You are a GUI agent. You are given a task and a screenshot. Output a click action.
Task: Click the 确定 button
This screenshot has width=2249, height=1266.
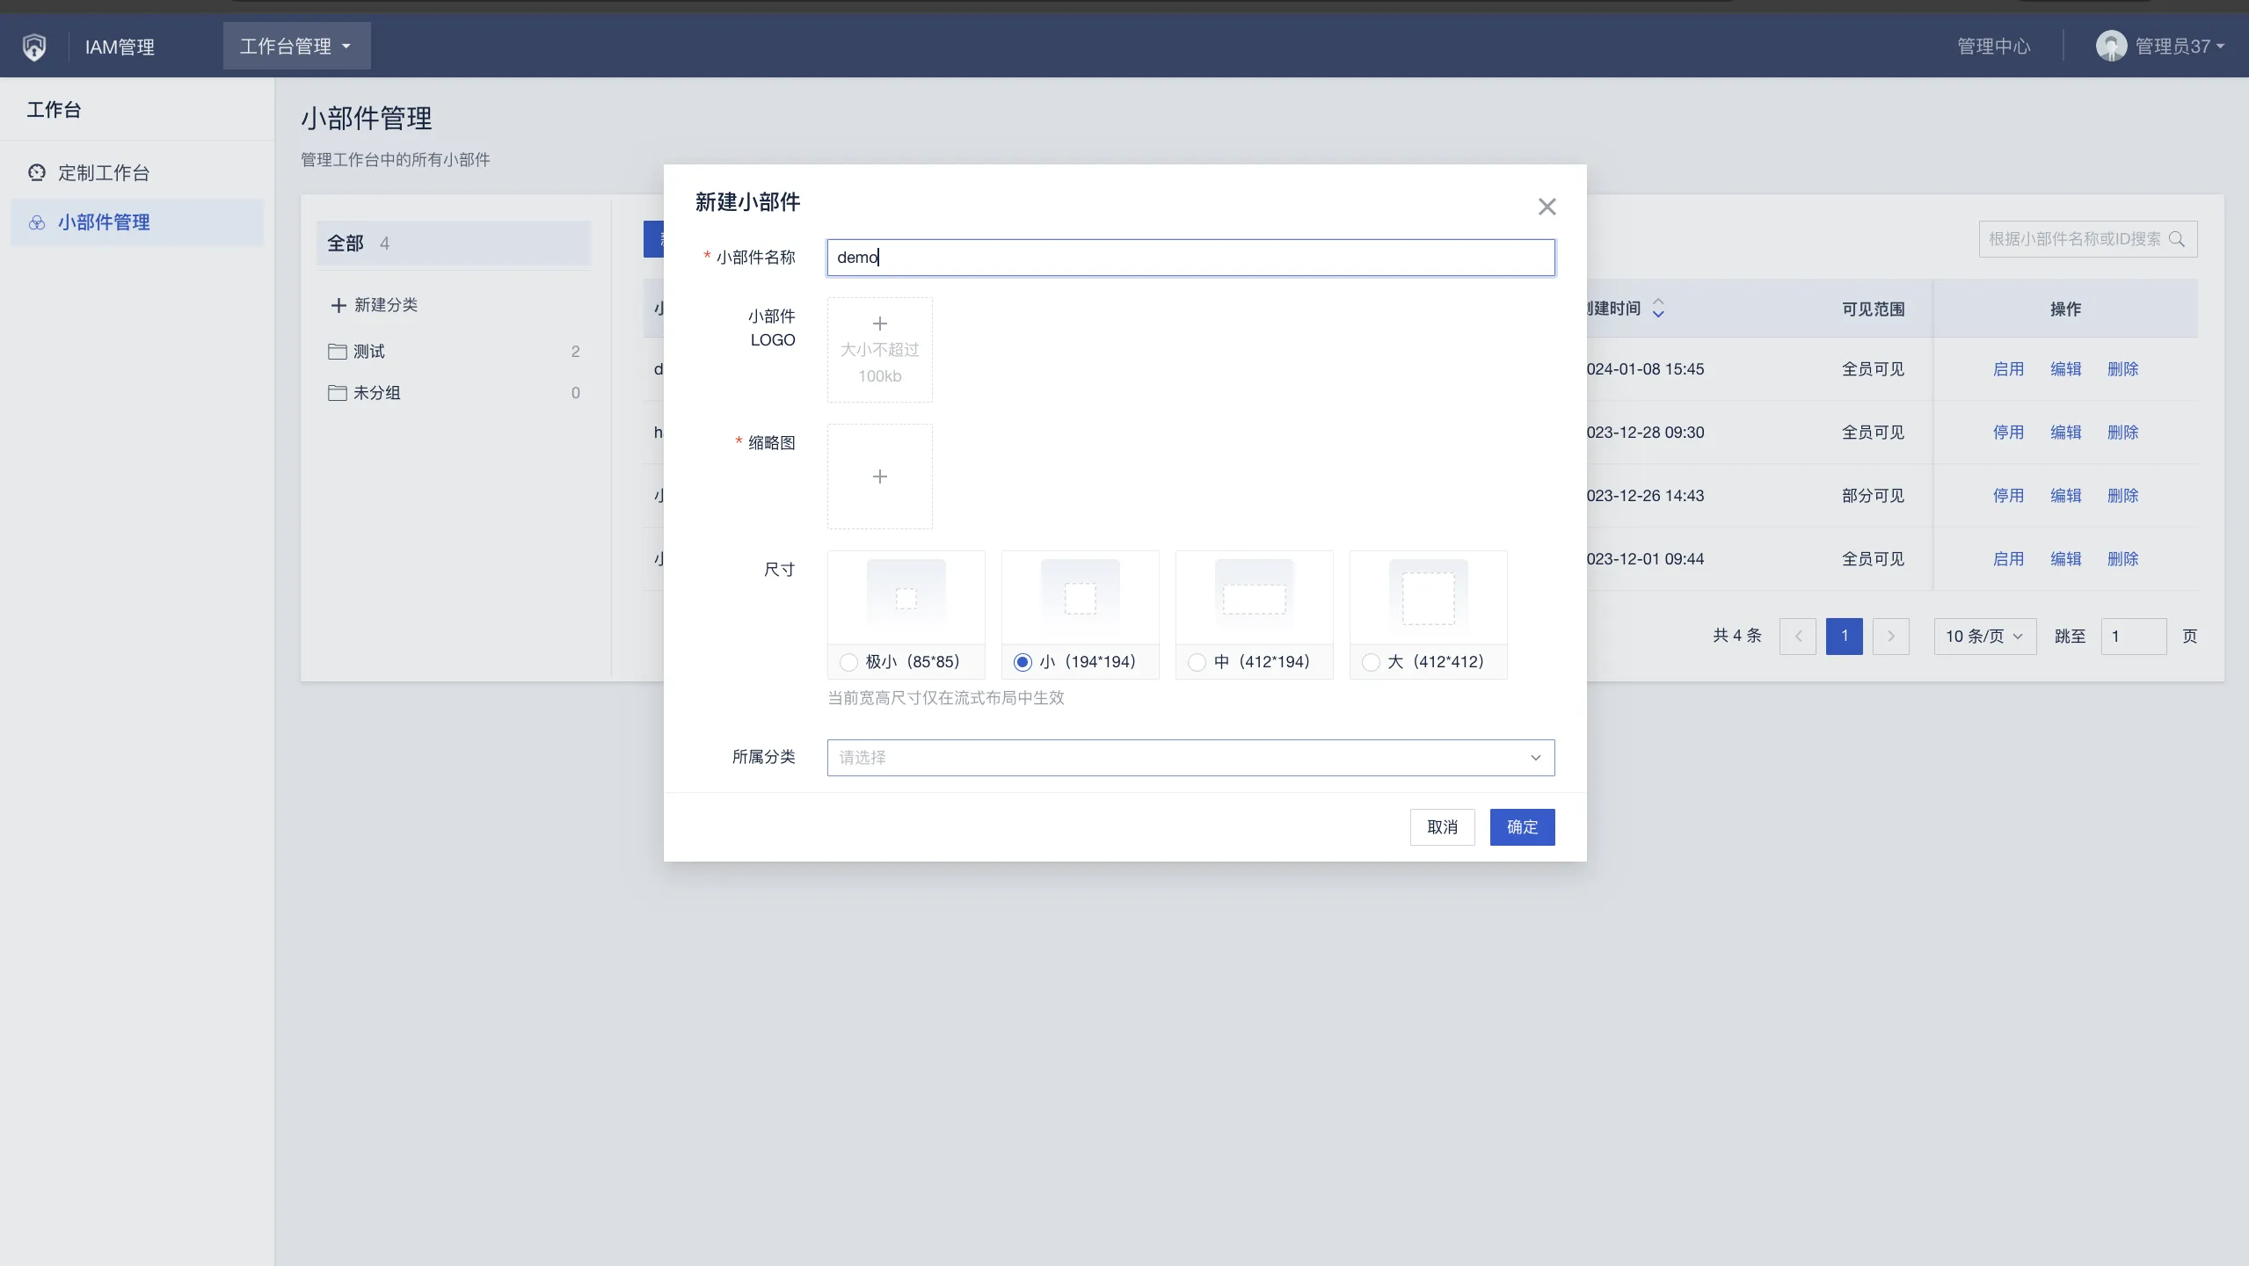click(1522, 827)
